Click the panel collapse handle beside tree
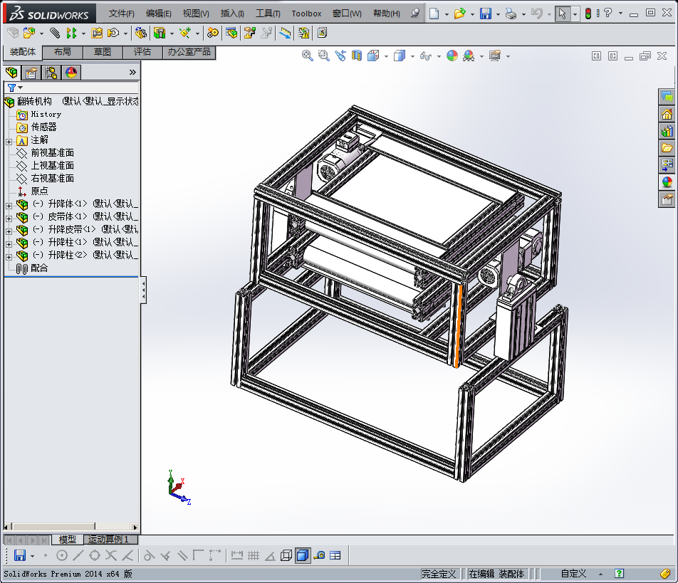This screenshot has width=678, height=583. [143, 290]
